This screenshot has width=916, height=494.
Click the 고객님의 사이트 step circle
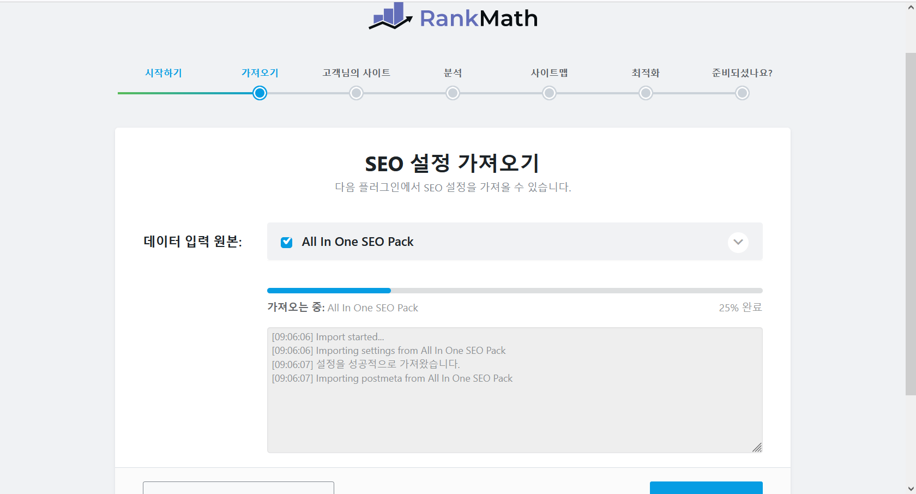point(357,93)
